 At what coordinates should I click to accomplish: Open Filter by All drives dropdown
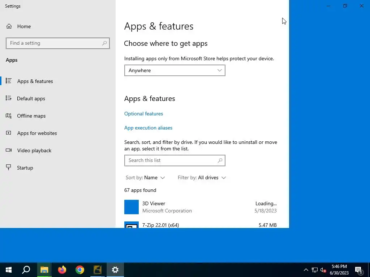[x=202, y=177]
